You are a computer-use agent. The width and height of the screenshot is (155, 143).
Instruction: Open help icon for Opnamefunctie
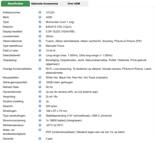coord(40,92)
